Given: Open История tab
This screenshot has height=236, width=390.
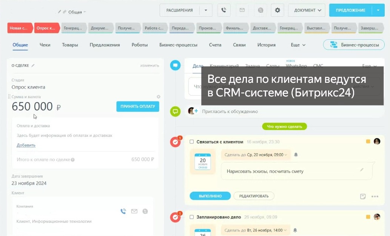Looking at the screenshot, I should [x=267, y=45].
